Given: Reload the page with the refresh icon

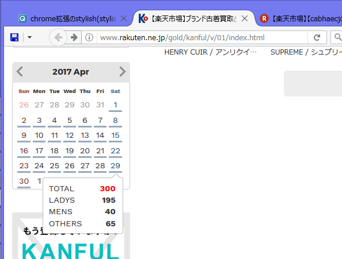Looking at the screenshot, I should 317,37.
